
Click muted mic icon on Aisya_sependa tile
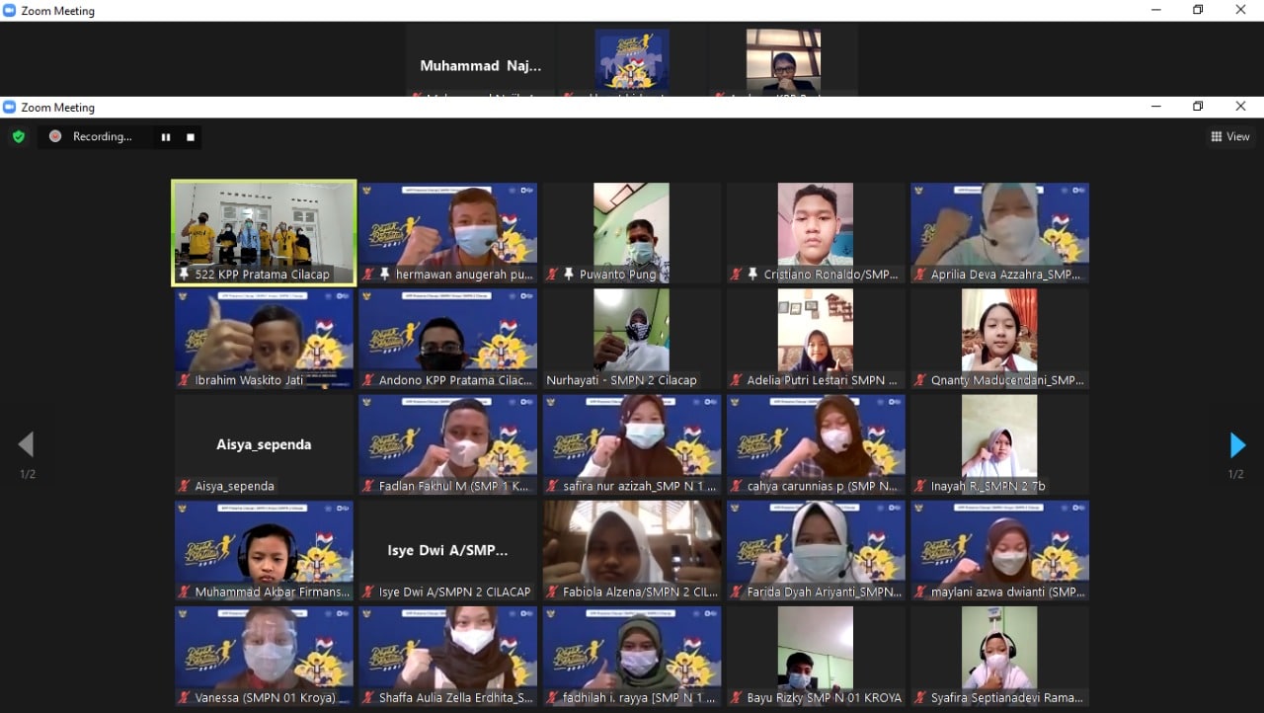point(184,486)
